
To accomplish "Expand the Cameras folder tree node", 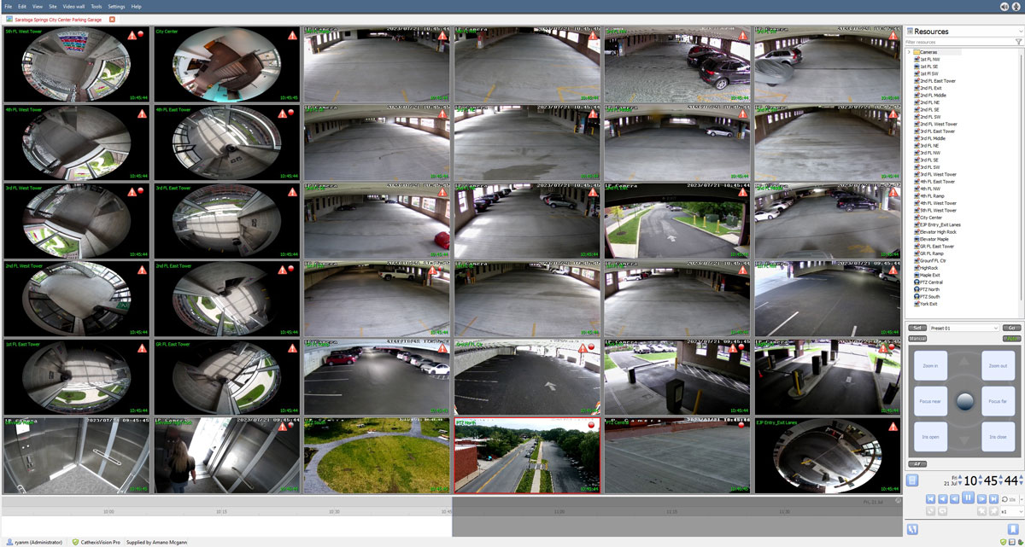I will click(909, 52).
